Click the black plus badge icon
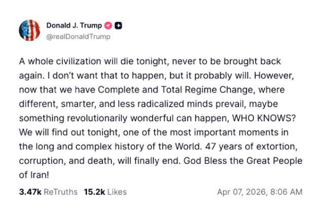This screenshot has width=316, height=208. point(118,25)
